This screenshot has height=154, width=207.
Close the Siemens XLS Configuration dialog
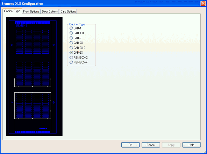(x=203, y=3)
